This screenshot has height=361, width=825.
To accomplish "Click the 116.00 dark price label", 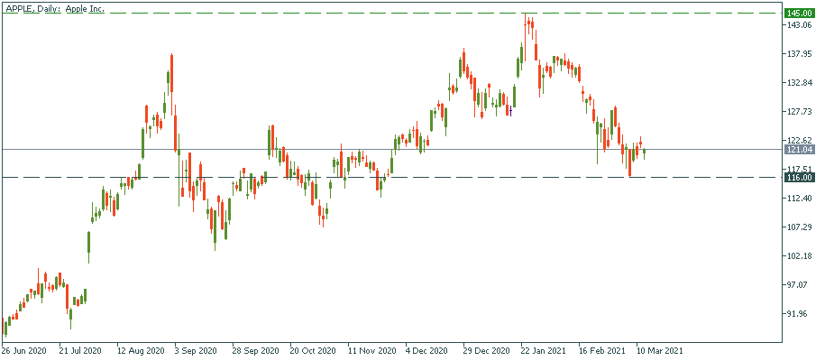I will click(800, 178).
